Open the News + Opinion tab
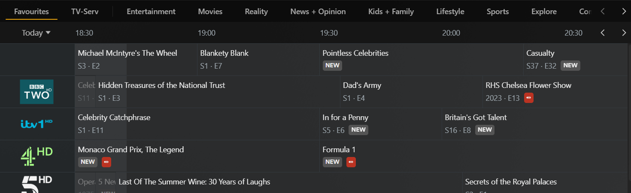Viewport: 631px width, 193px height. pos(318,12)
